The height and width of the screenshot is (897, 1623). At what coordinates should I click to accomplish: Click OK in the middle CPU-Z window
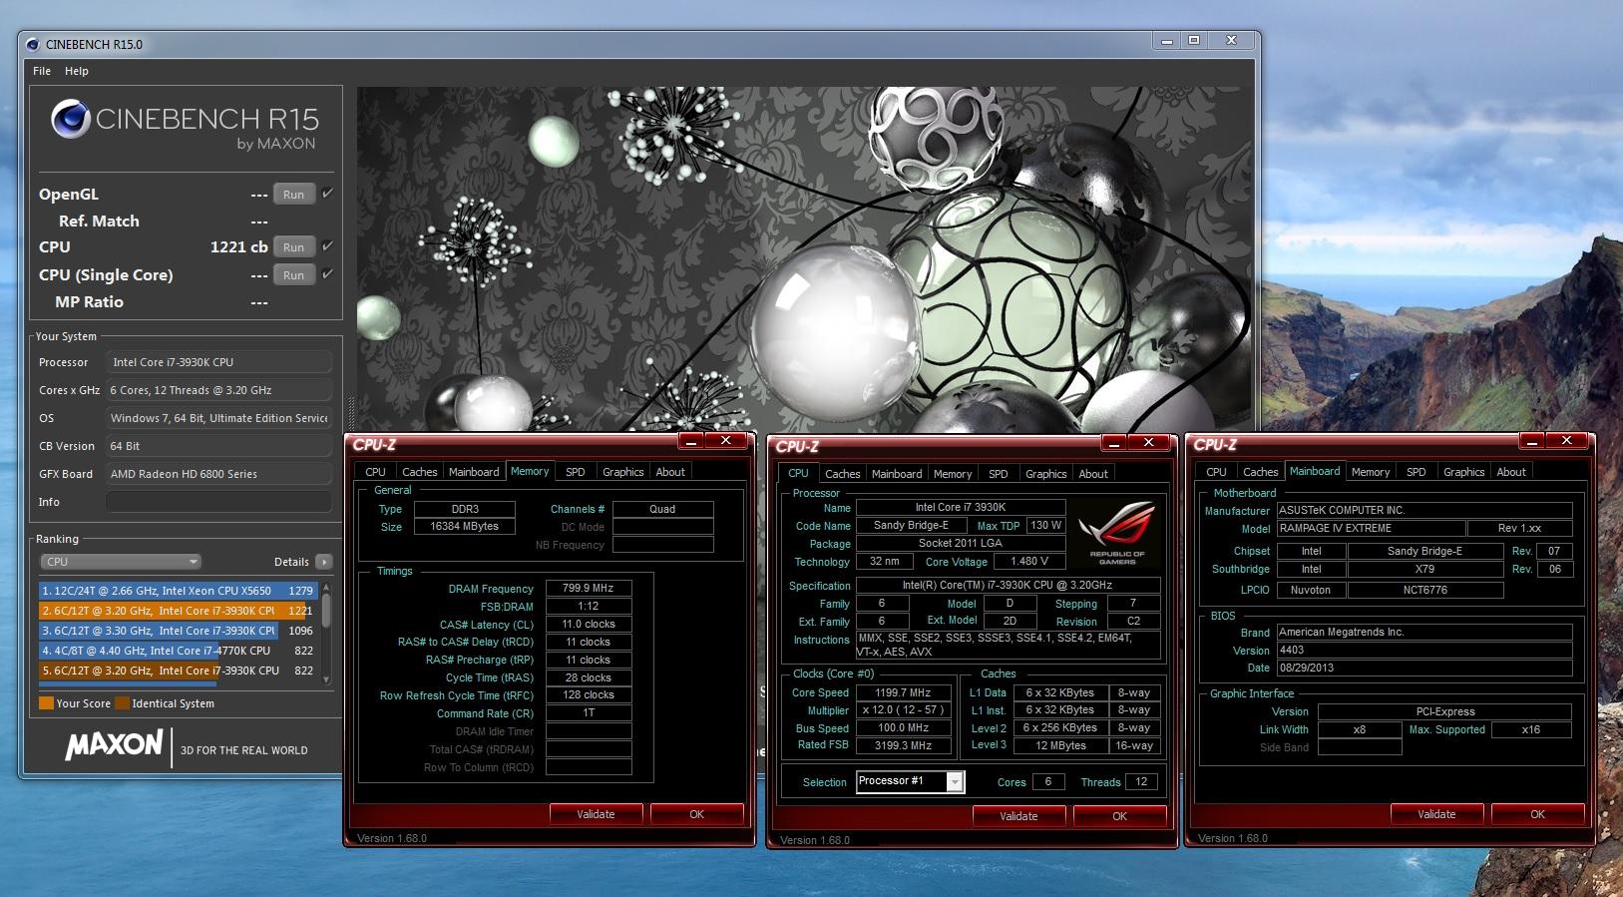pos(1120,816)
